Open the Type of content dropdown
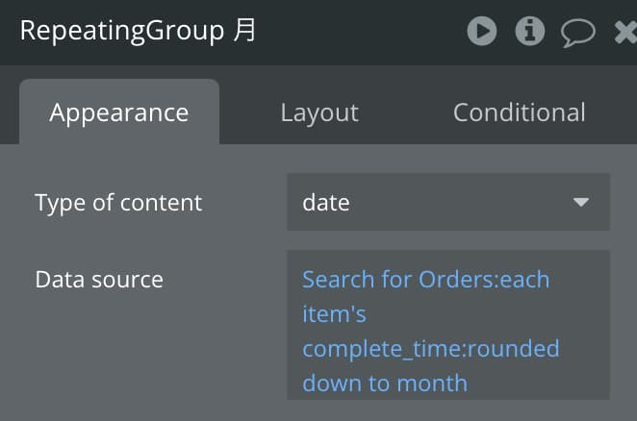The width and height of the screenshot is (637, 421). (448, 202)
